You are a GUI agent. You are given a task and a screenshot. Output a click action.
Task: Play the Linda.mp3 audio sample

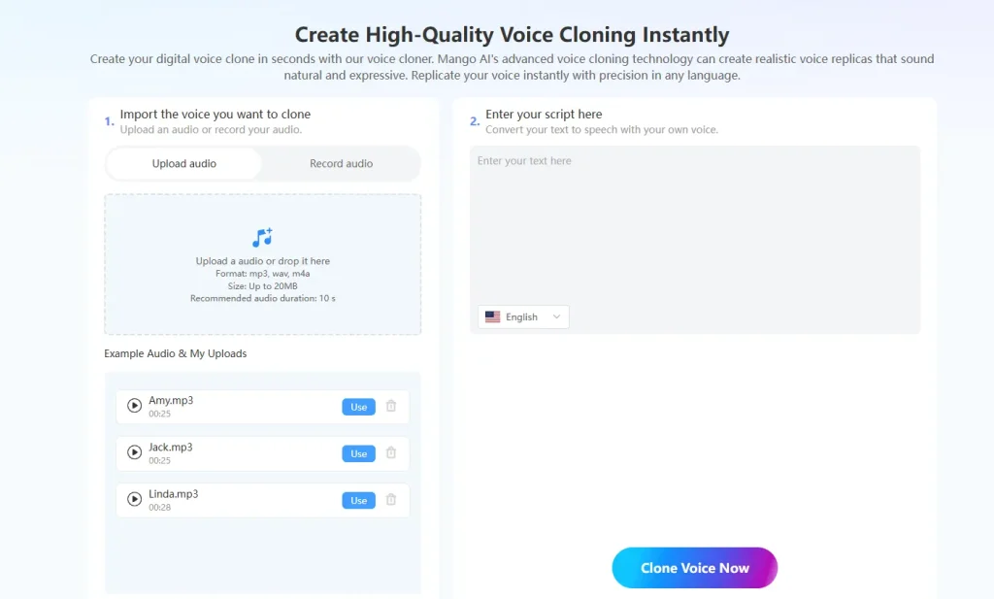point(134,500)
